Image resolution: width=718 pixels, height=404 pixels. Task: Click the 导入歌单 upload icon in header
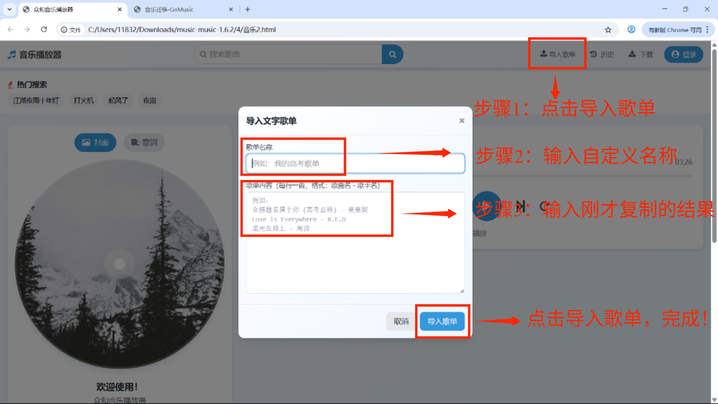point(544,54)
